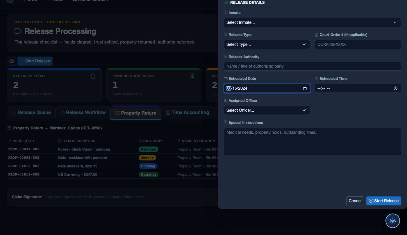
Task: Click the toolbar Start Release button with plus sign
Action: 35,61
